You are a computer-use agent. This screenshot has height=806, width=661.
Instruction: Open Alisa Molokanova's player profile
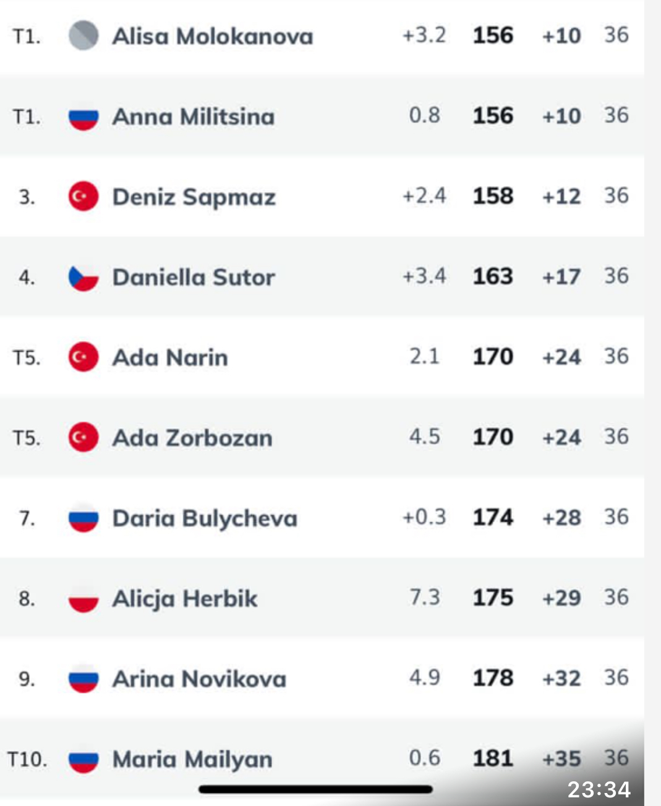click(x=212, y=36)
